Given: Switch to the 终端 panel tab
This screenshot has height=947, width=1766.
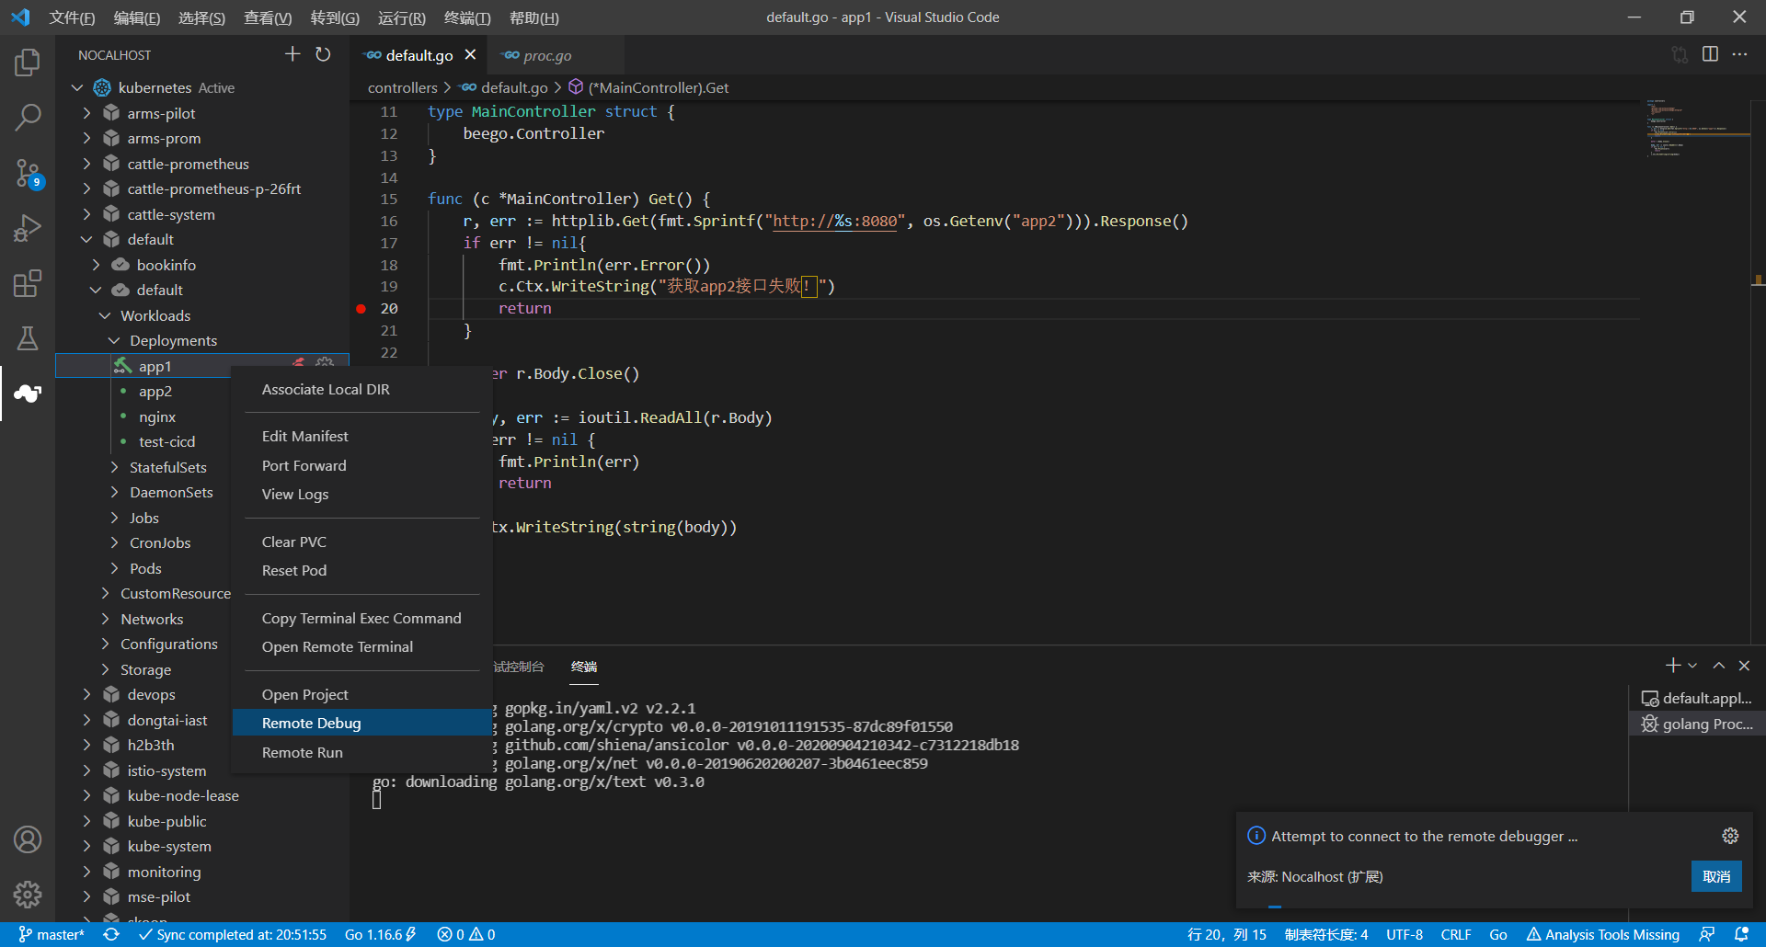Looking at the screenshot, I should point(584,667).
